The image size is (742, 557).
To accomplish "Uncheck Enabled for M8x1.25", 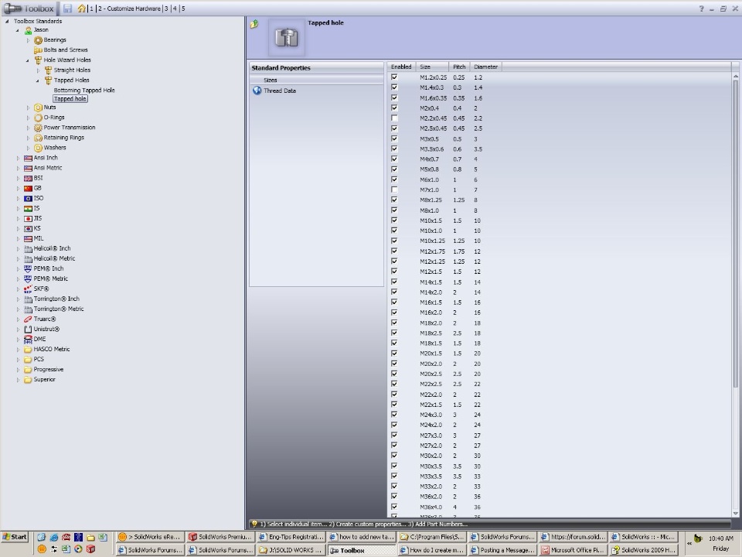I will tap(394, 200).
